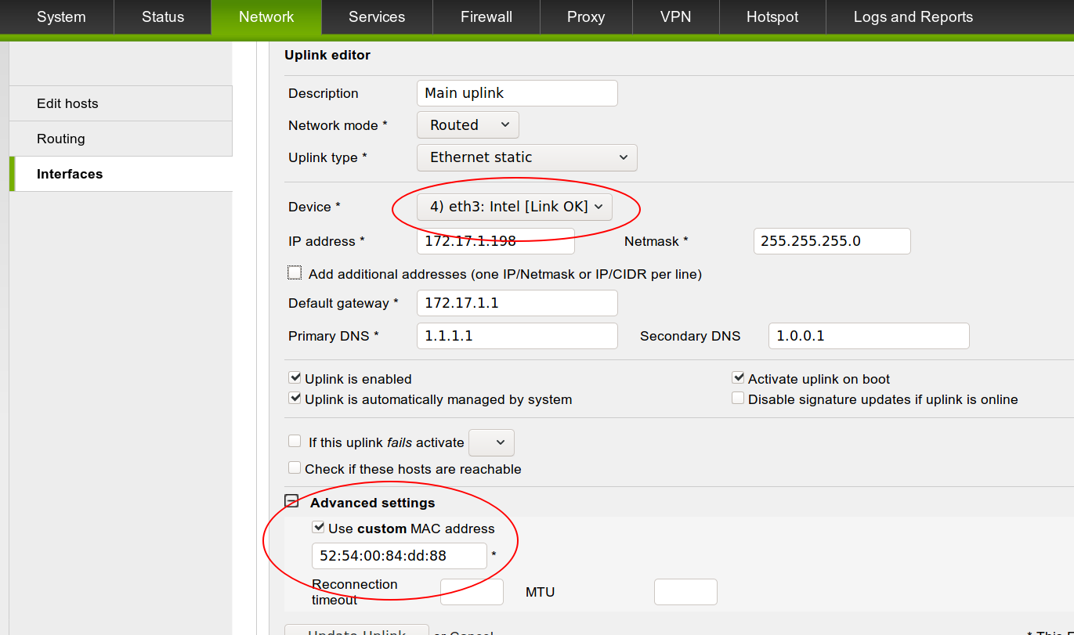Go to Logs and Reports
Image resolution: width=1074 pixels, height=635 pixels.
click(913, 17)
